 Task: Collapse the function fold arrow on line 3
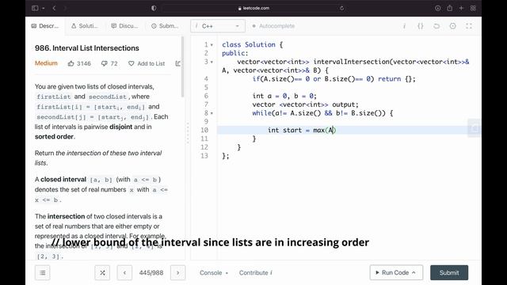(x=212, y=62)
